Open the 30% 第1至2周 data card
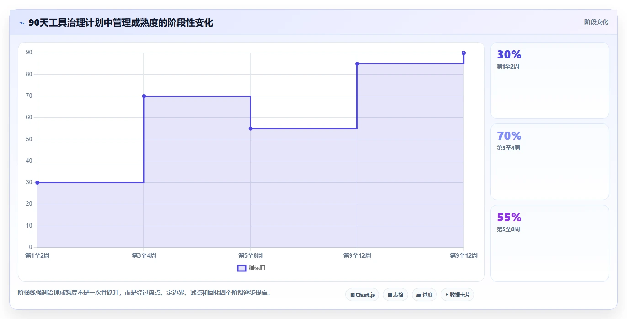 click(550, 80)
